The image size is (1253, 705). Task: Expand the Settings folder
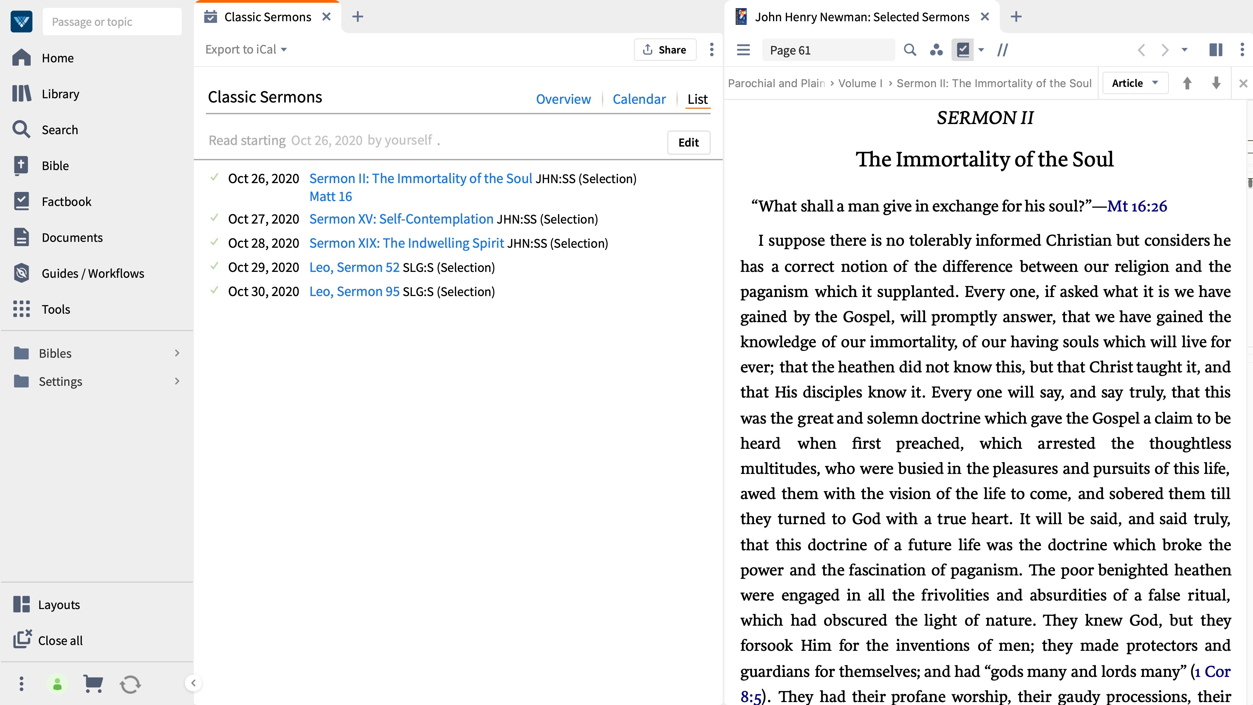97,382
